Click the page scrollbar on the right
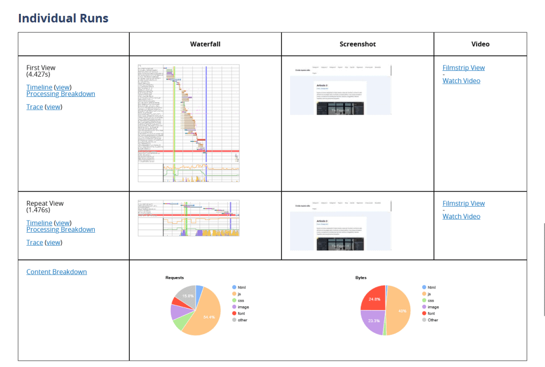Image resolution: width=545 pixels, height=367 pixels. tap(544, 270)
